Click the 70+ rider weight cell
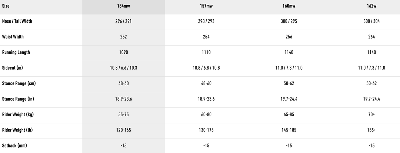The height and width of the screenshot is (153, 400). 371,115
